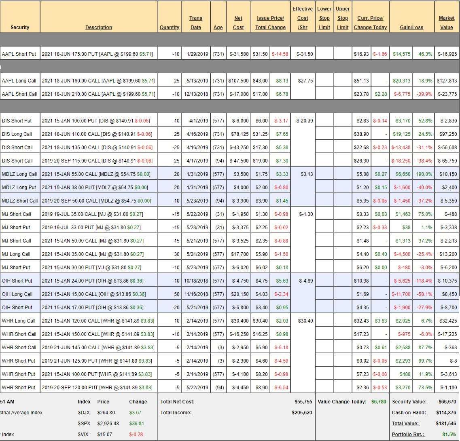Click Lower Stop Limit cell for AAPL Short Put

tap(324, 54)
